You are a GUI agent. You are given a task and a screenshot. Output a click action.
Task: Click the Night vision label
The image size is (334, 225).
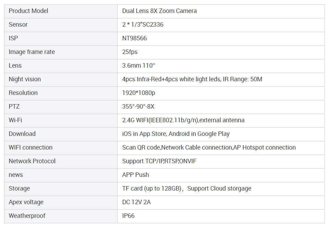coord(25,79)
